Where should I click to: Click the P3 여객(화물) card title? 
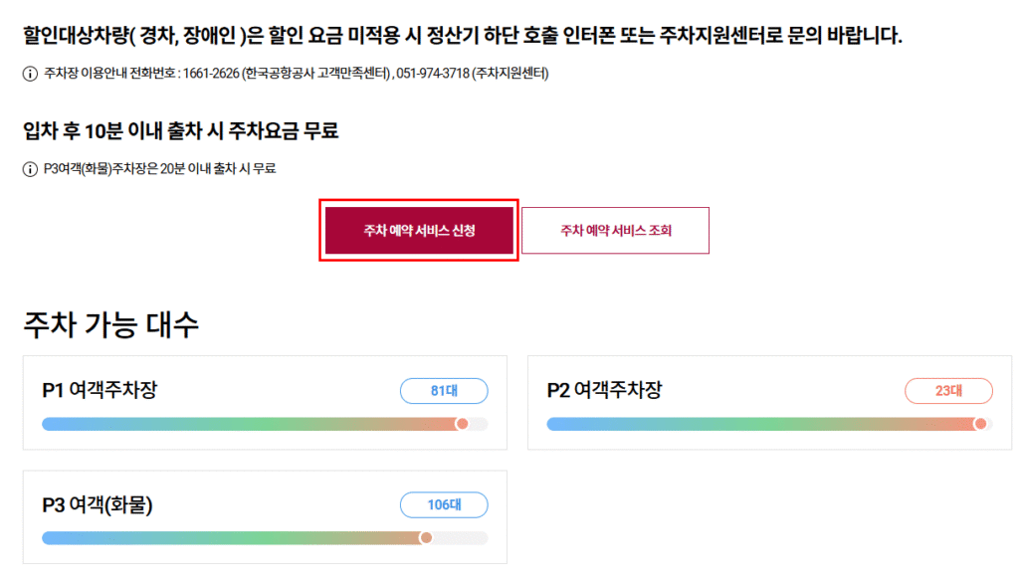click(98, 505)
